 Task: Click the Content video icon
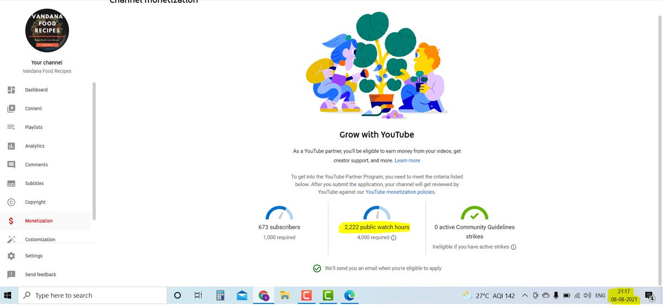(11, 108)
